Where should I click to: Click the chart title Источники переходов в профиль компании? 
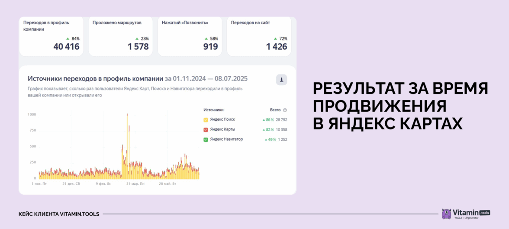point(95,79)
